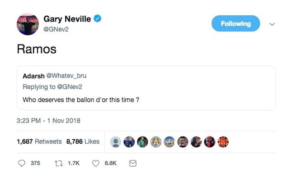Select the Leicester crest avatar liker
The width and height of the screenshot is (293, 179).
point(156,142)
